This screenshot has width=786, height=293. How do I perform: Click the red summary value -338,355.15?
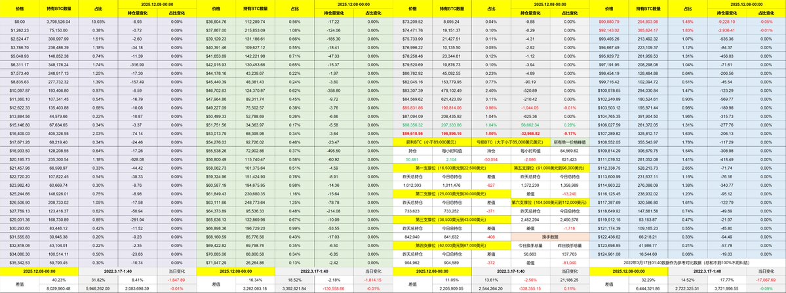coord(530,288)
